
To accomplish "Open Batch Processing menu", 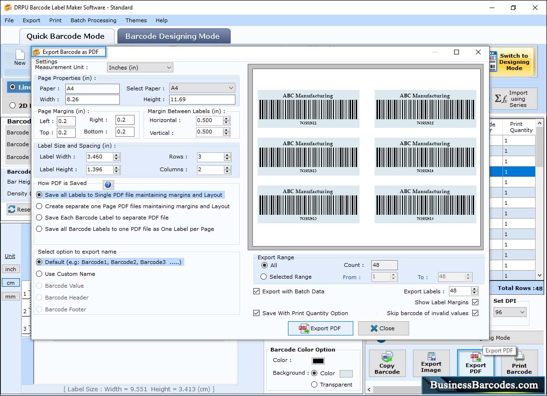I will pyautogui.click(x=93, y=20).
